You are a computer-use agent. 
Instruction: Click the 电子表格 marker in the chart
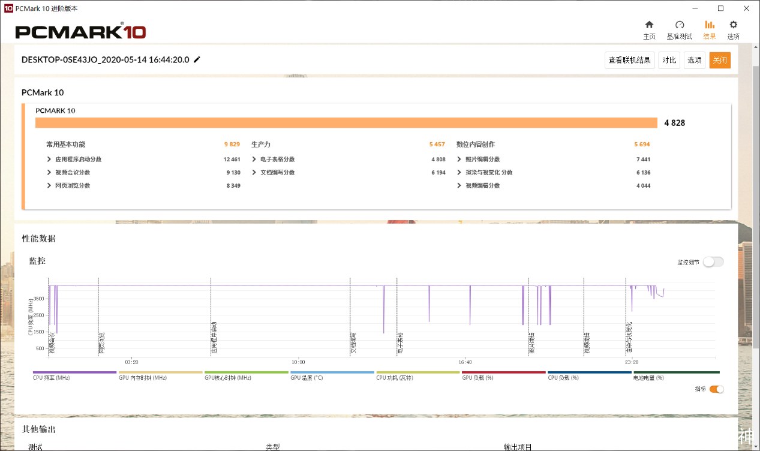point(400,344)
